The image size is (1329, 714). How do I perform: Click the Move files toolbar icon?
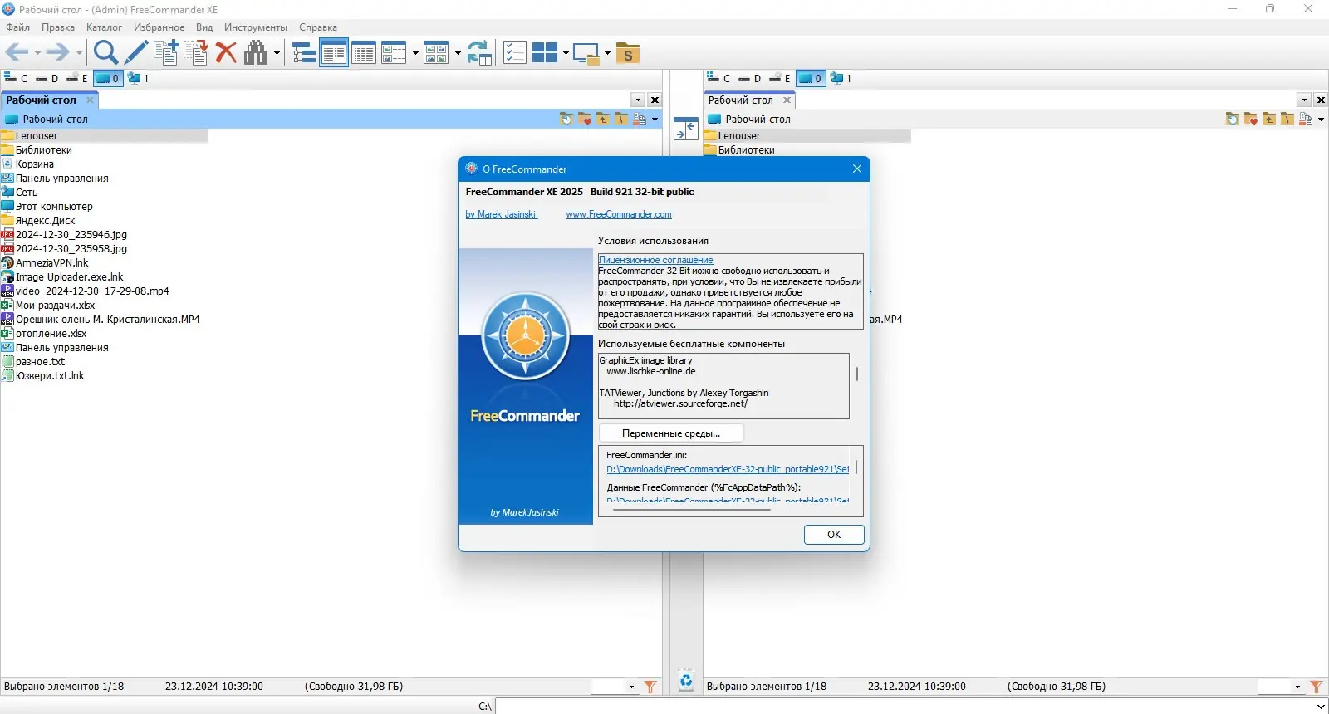click(196, 52)
